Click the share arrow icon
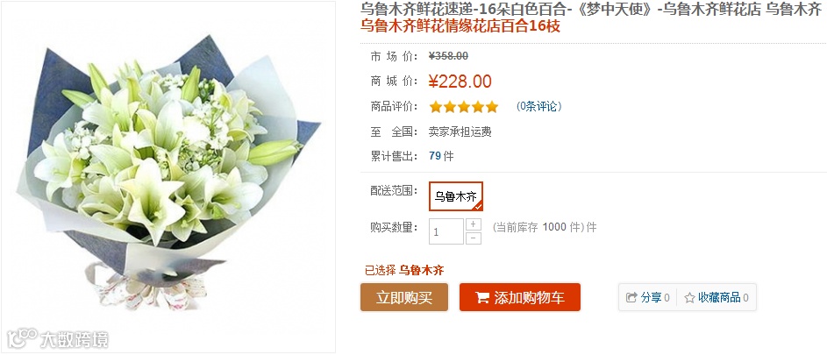This screenshot has width=827, height=355. click(x=631, y=297)
